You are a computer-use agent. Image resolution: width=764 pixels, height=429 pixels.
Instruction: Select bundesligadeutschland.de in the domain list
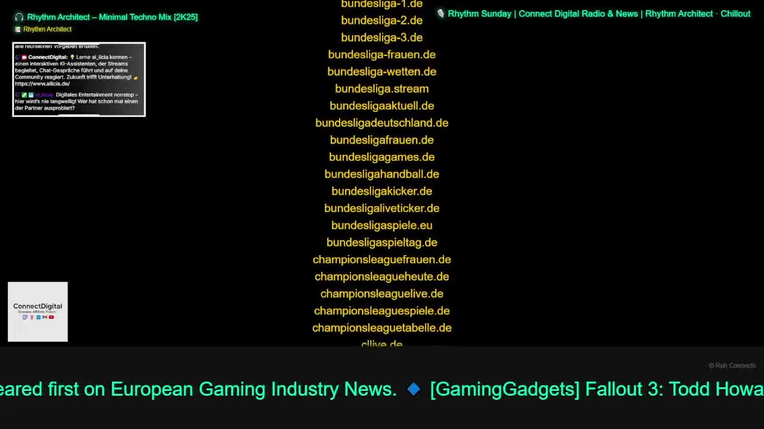pos(382,123)
